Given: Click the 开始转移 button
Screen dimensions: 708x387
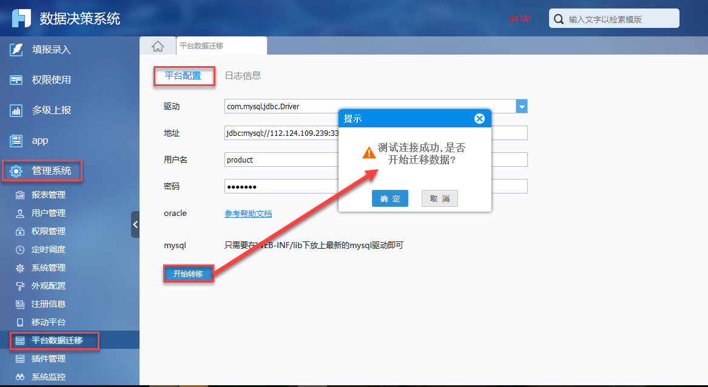Looking at the screenshot, I should [188, 274].
